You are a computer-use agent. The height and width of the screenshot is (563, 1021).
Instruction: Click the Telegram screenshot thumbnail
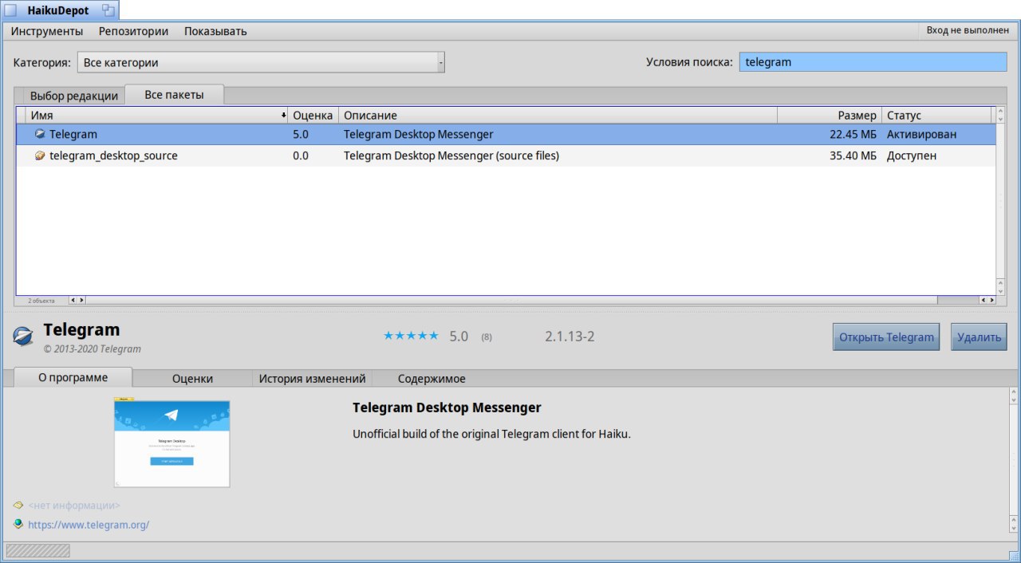click(171, 443)
